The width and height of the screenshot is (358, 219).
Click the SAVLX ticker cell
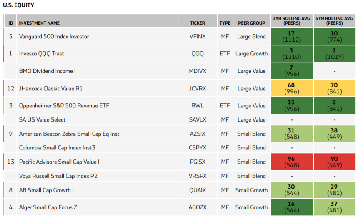coord(198,120)
